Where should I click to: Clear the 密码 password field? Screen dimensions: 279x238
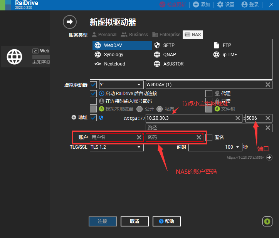[x=199, y=137]
